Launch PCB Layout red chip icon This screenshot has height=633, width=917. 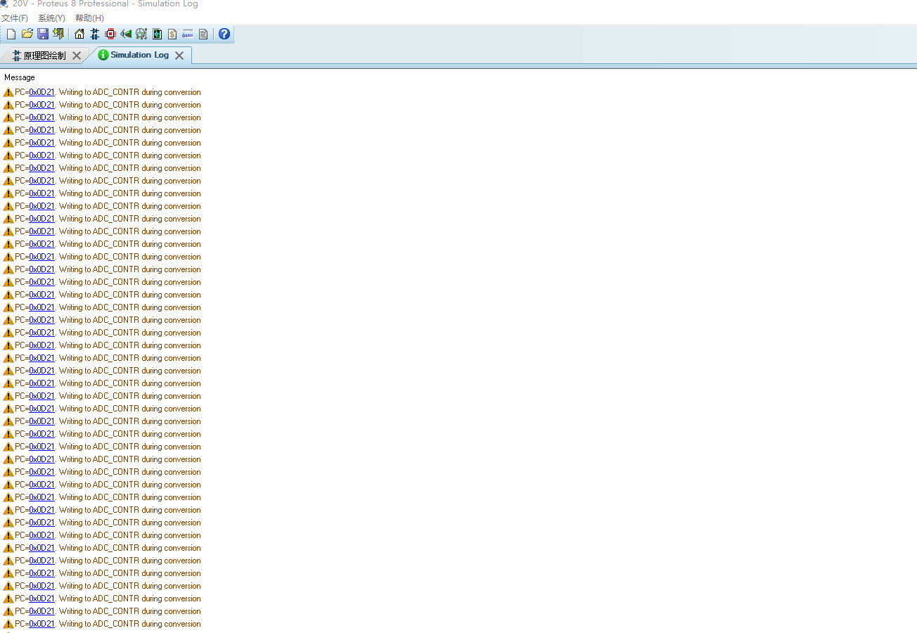(110, 34)
